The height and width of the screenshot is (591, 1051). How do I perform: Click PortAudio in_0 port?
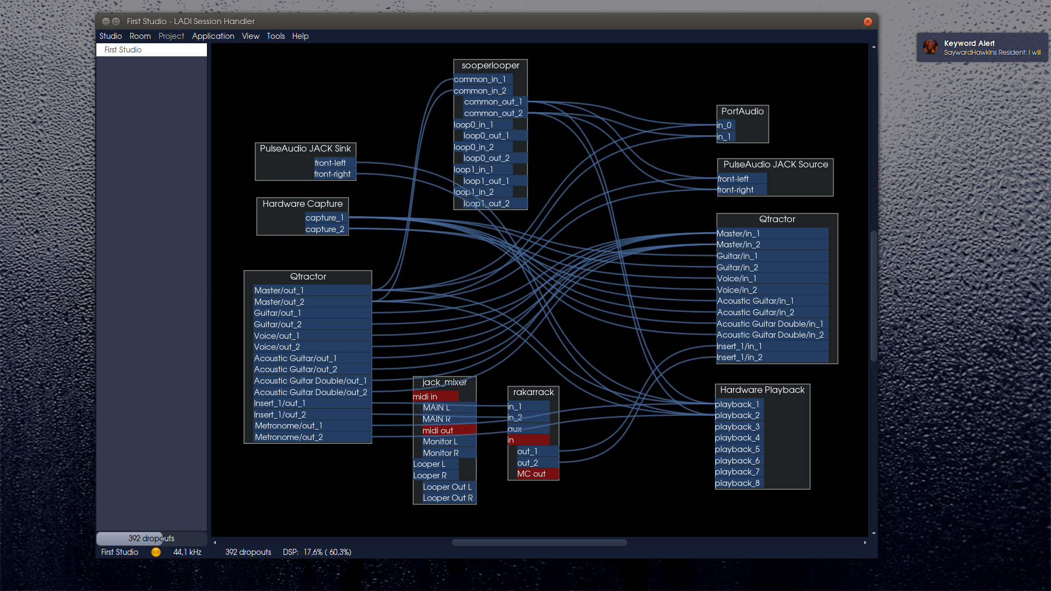pos(725,125)
